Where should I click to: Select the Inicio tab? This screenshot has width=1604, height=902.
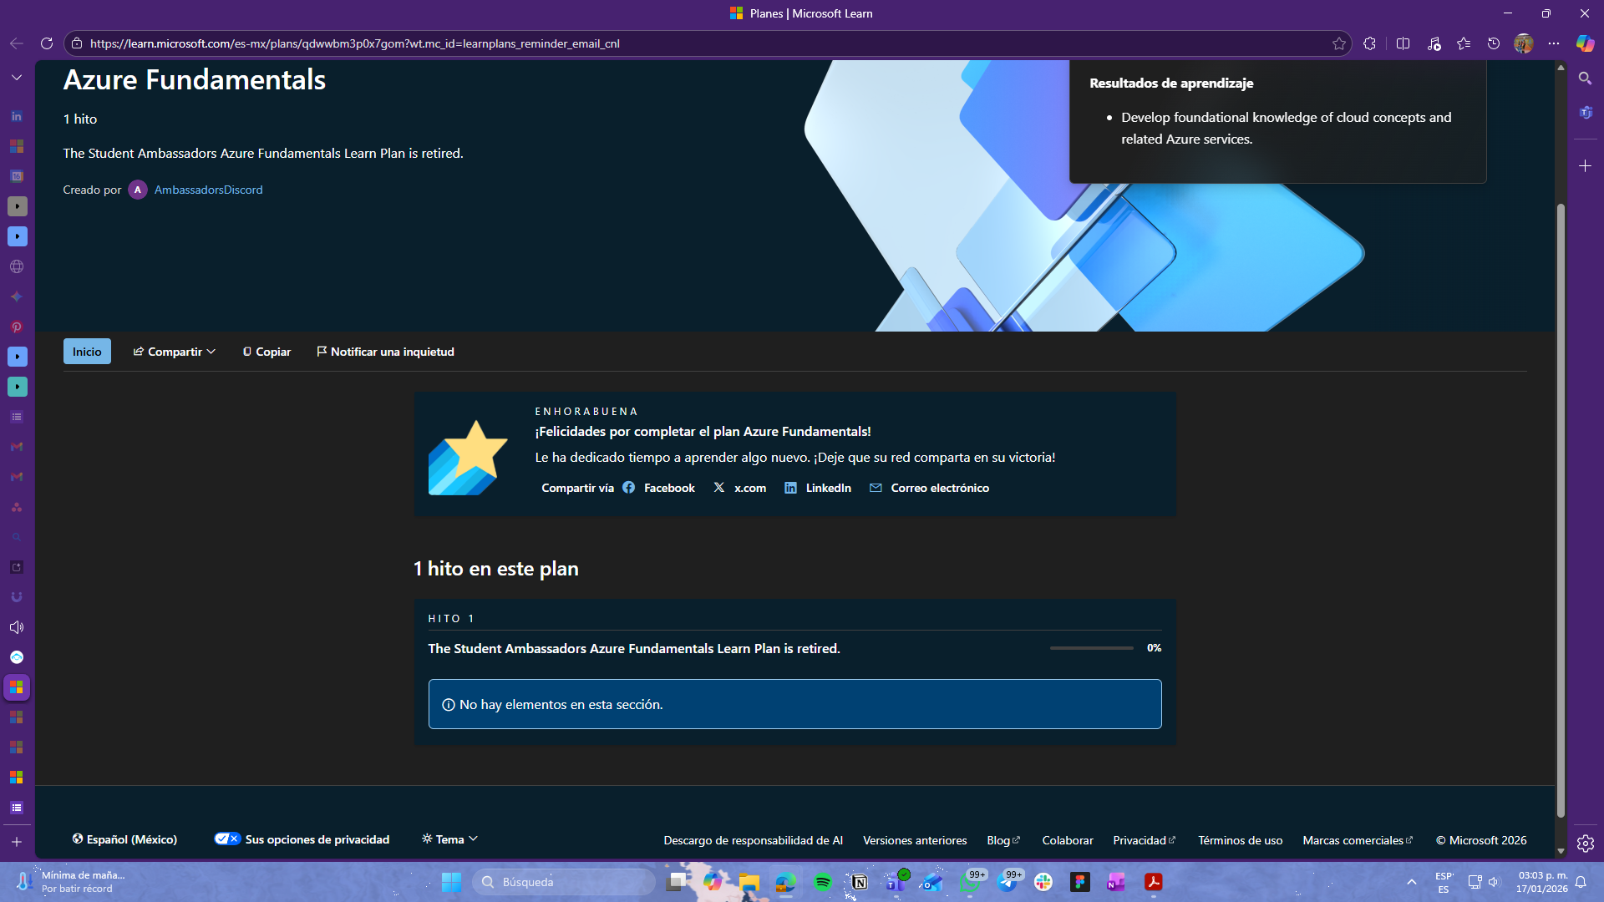[x=87, y=352]
